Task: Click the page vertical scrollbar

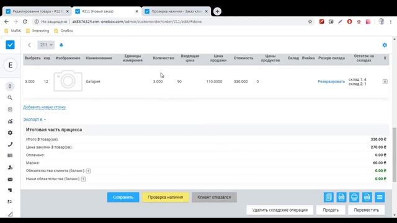Action: point(395,154)
